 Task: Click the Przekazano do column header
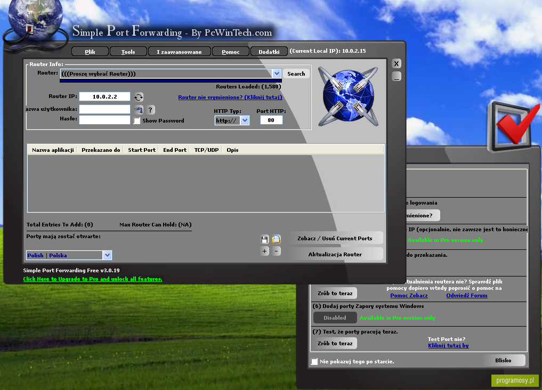(101, 150)
